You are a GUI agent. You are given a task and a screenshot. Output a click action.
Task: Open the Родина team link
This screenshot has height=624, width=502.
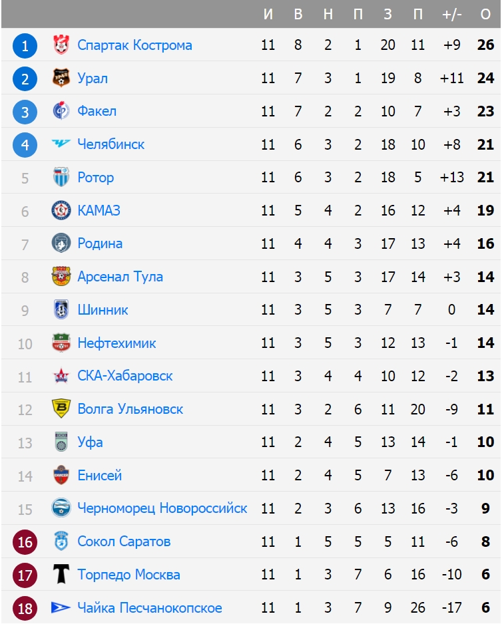(100, 243)
